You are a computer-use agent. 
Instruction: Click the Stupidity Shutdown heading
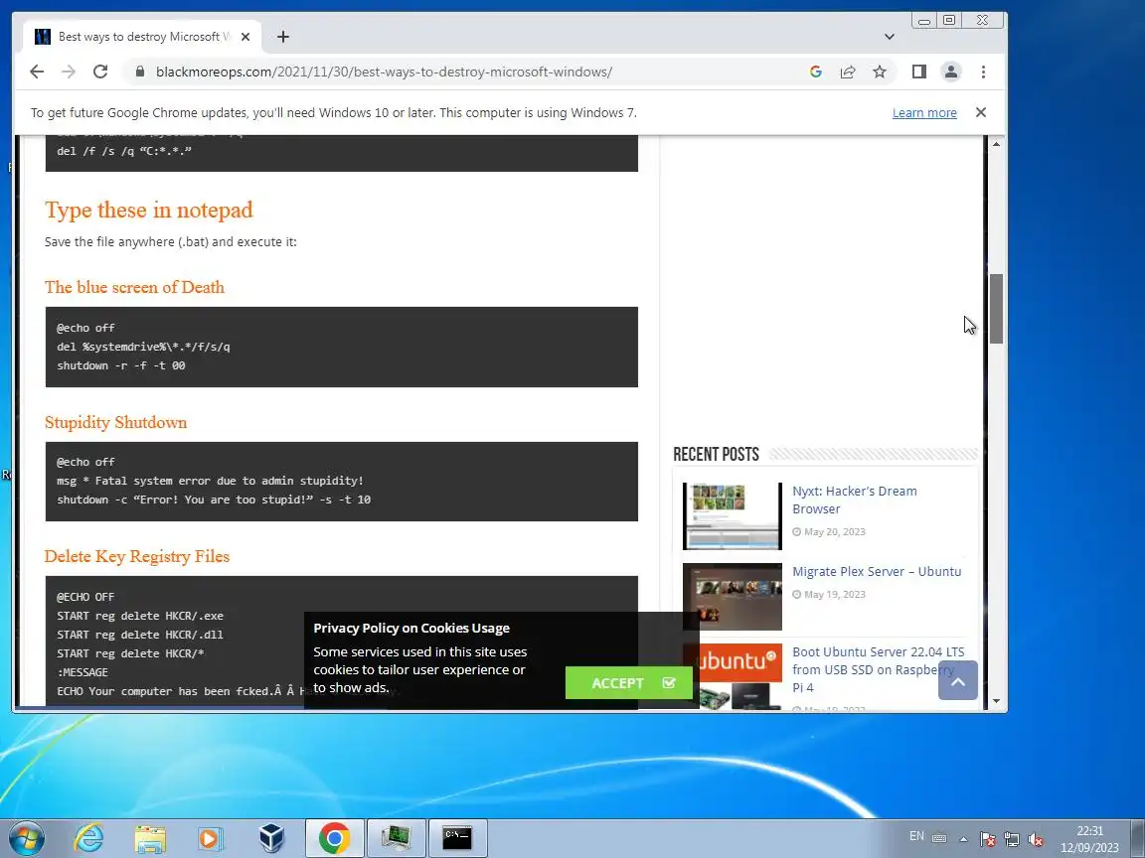(x=115, y=422)
